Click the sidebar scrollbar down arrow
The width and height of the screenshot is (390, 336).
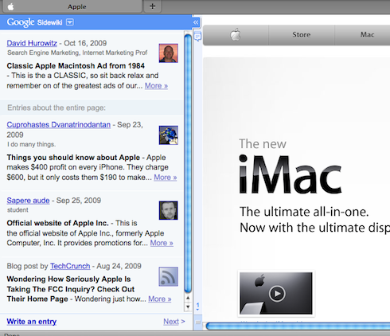pyautogui.click(x=188, y=307)
